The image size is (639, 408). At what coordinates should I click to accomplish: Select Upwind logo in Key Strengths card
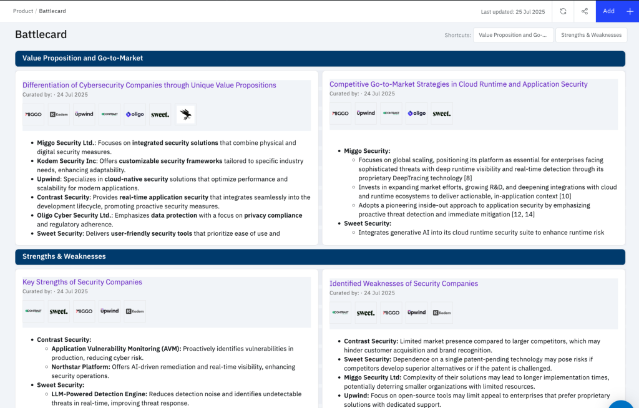[x=110, y=311]
